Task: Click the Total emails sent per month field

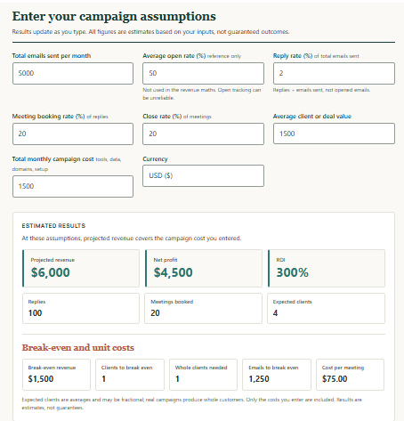Action: click(73, 73)
